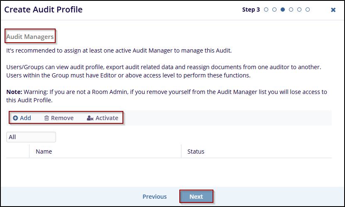Click the Activate user icon
The width and height of the screenshot is (345, 207).
tap(90, 118)
